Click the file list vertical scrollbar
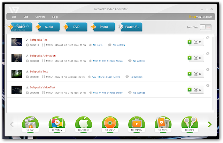Screen dimensions: 223x143 213,73
